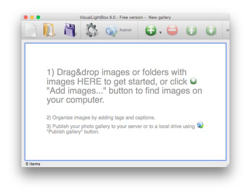
Task: Close the VisualLightBox window
Action: [x=26, y=17]
